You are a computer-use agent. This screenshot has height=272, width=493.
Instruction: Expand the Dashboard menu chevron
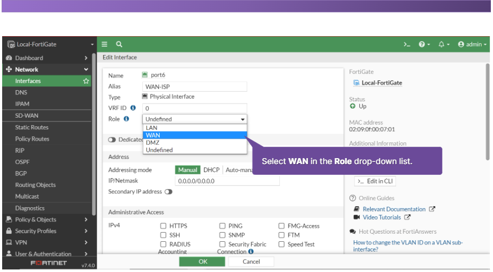[86, 58]
